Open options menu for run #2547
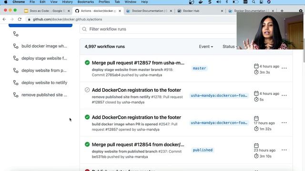 [284, 123]
